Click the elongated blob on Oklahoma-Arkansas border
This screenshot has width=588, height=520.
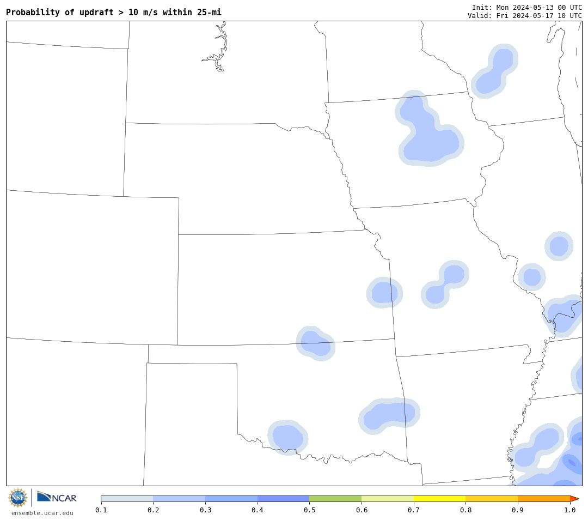pyautogui.click(x=389, y=415)
